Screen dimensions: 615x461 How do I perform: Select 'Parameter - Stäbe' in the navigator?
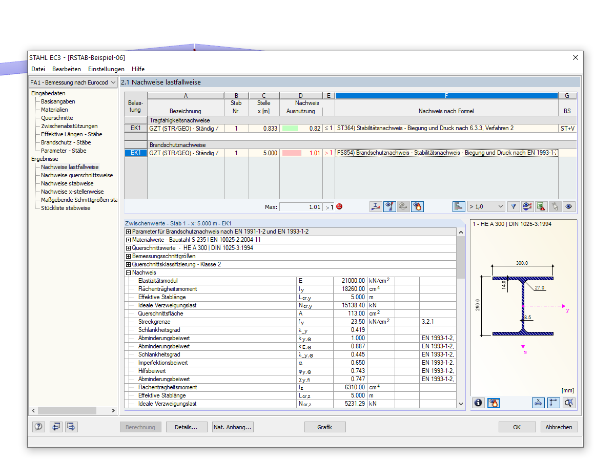click(64, 151)
